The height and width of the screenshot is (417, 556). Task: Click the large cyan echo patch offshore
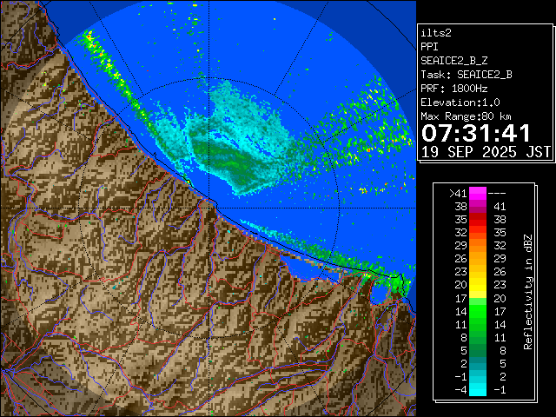click(x=243, y=130)
